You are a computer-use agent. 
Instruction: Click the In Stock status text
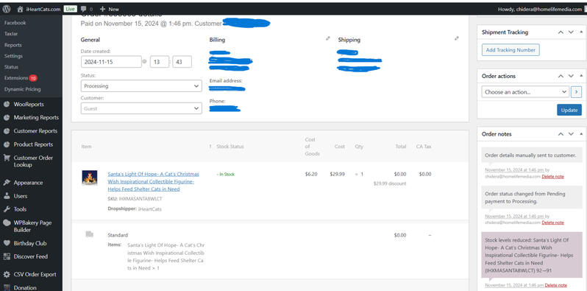tap(226, 175)
